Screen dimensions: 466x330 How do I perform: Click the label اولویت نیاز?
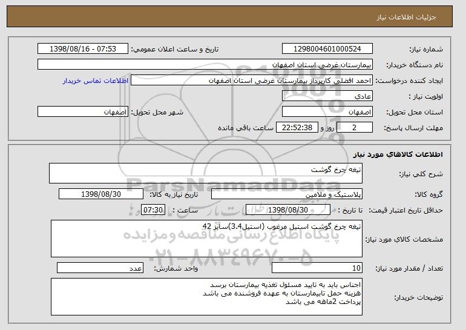pos(426,96)
